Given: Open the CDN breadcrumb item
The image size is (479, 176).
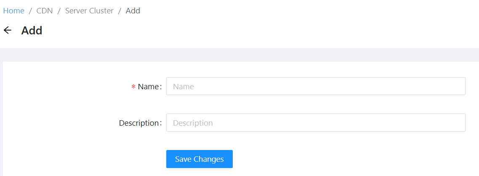Looking at the screenshot, I should pos(45,11).
